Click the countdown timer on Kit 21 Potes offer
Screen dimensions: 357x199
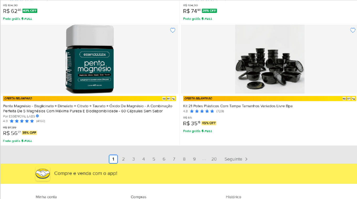point(349,99)
